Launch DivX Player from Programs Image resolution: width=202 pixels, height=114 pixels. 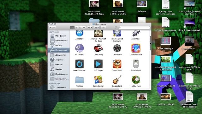[x=98, y=64]
